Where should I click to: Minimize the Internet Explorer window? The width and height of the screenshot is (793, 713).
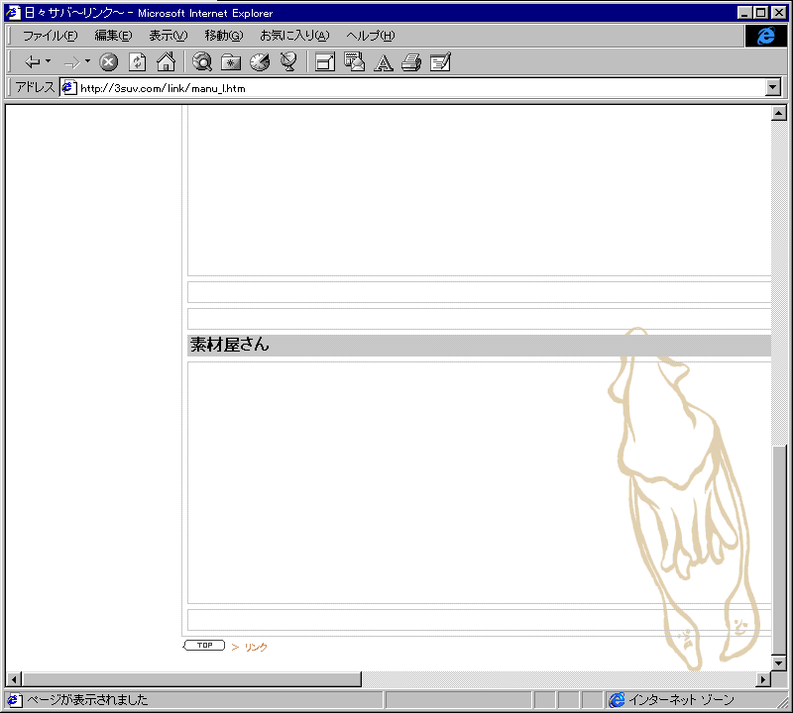click(x=744, y=12)
